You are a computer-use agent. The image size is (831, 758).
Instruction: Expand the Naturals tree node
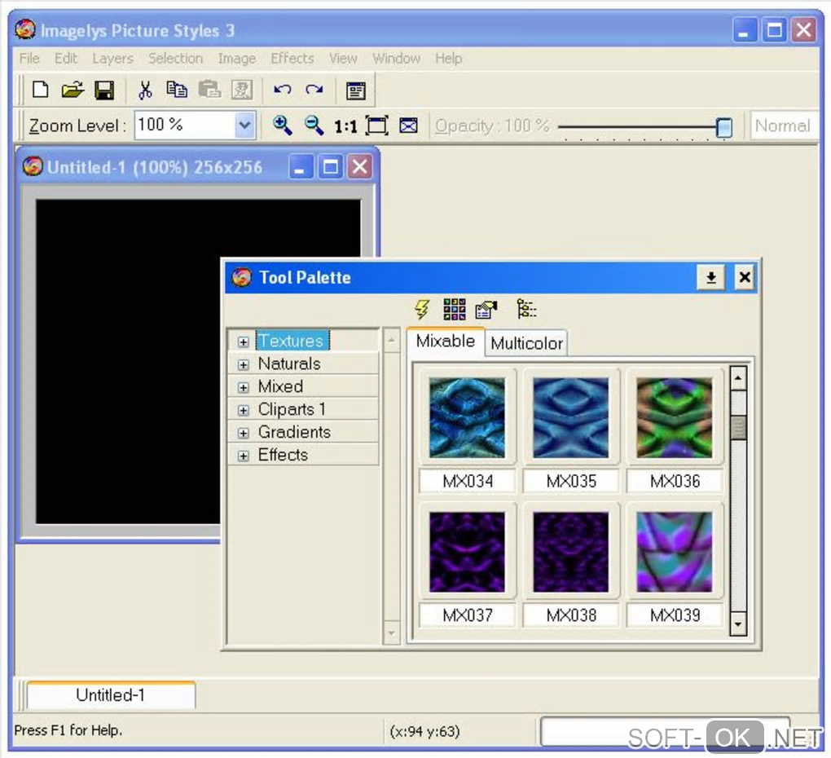(244, 364)
